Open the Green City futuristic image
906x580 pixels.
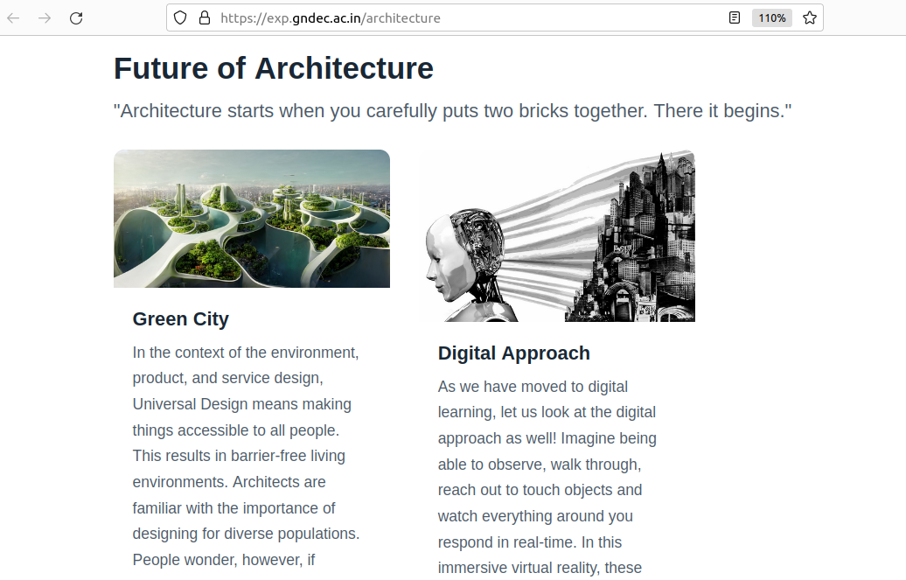point(252,219)
